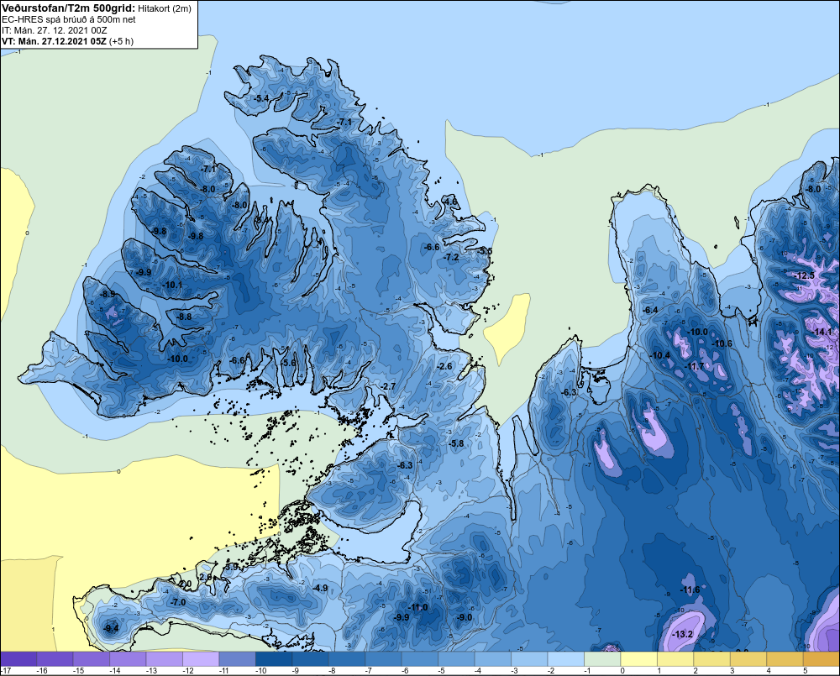Select the 'EC-HRES spá brúuð á 500m net' line
The image size is (840, 676).
click(69, 19)
